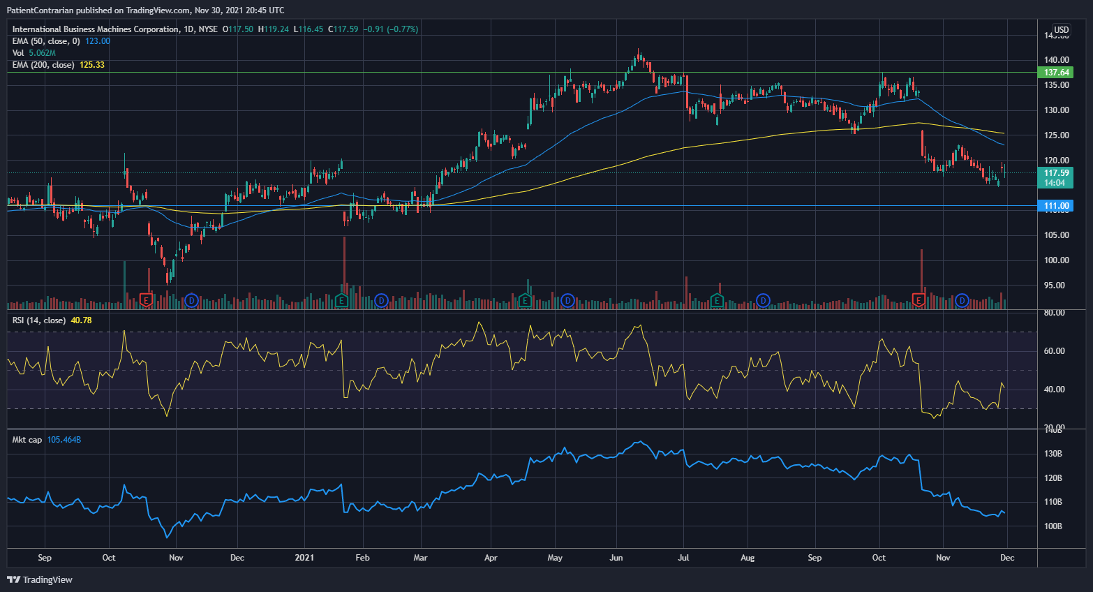Screen dimensions: 1093x592
Task: Click the Jun label on the time axis
Action: tap(616, 558)
